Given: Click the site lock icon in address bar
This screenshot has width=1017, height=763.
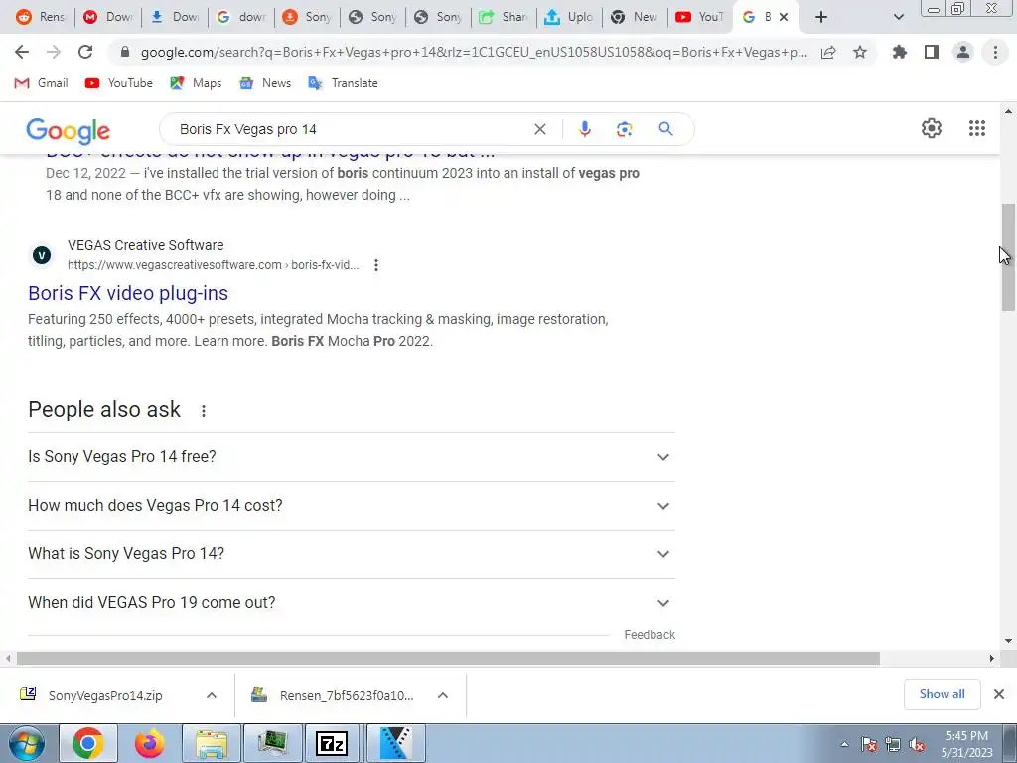Looking at the screenshot, I should pos(125,52).
